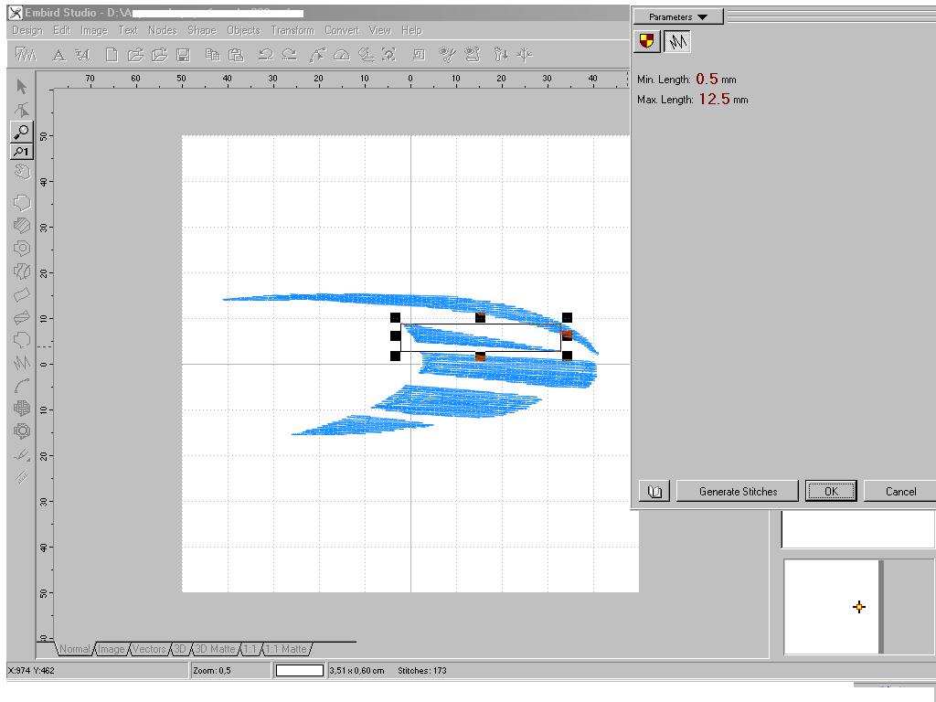
Task: Open the Transform menu
Action: tap(292, 30)
